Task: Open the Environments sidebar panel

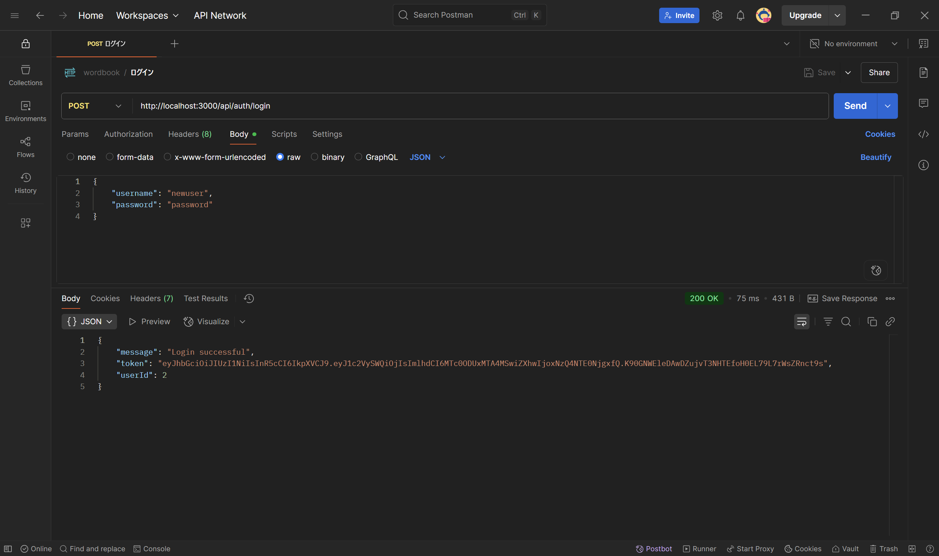Action: 25,111
